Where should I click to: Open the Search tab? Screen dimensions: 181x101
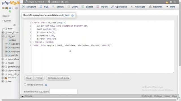(x=58, y=7)
